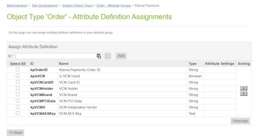Click the Sorting column header
Image resolution: width=257 pixels, height=140 pixels.
pyautogui.click(x=244, y=64)
